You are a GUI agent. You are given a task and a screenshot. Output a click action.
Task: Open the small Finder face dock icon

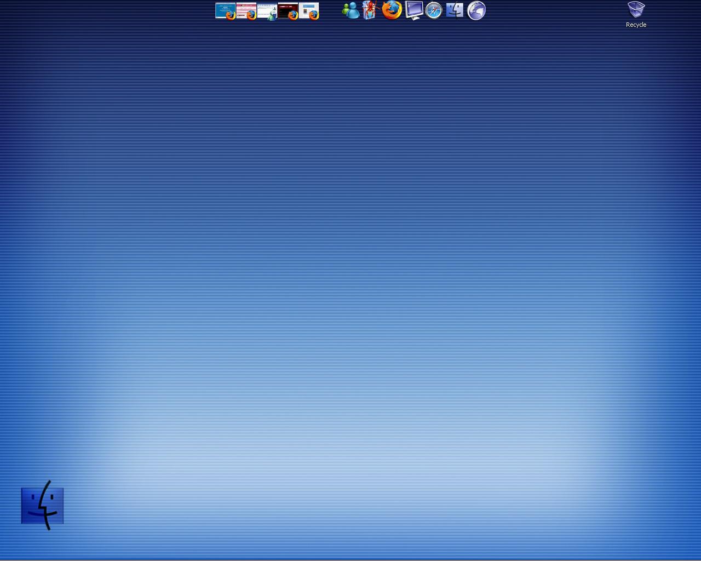click(x=455, y=10)
